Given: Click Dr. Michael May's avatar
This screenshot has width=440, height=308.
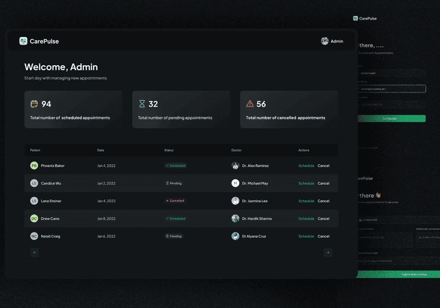Looking at the screenshot, I should pos(235,183).
